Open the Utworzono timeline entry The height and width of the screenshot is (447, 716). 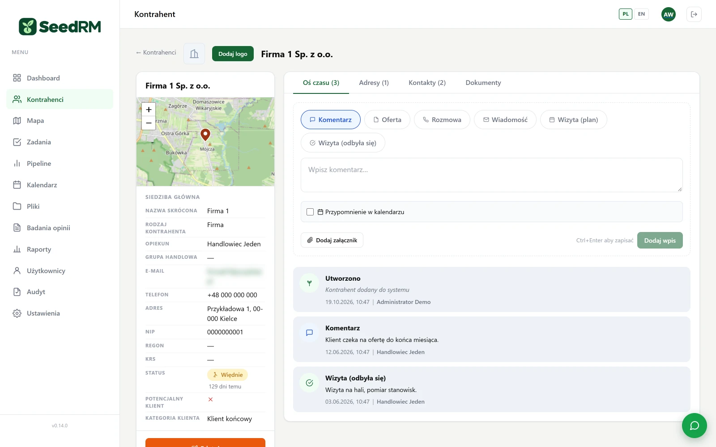click(491, 290)
